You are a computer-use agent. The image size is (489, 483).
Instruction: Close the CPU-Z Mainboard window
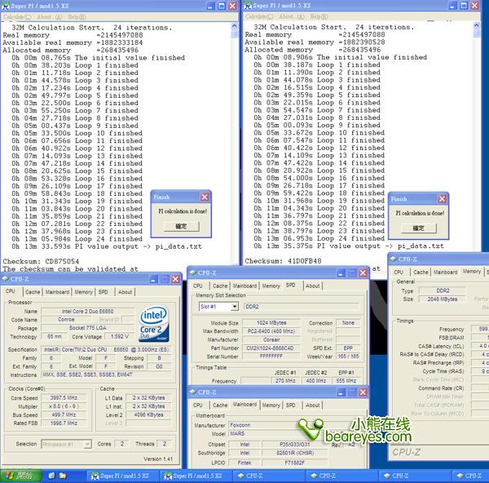(363, 392)
